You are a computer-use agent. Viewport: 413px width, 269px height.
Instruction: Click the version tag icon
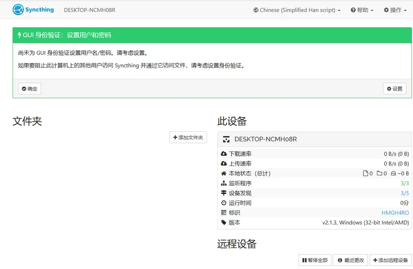(x=224, y=222)
